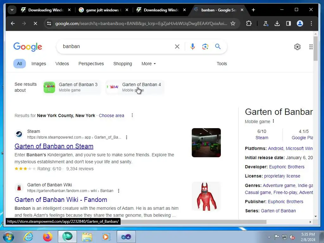
Task: Open Garten of Banban on Steam link
Action: click(x=54, y=146)
